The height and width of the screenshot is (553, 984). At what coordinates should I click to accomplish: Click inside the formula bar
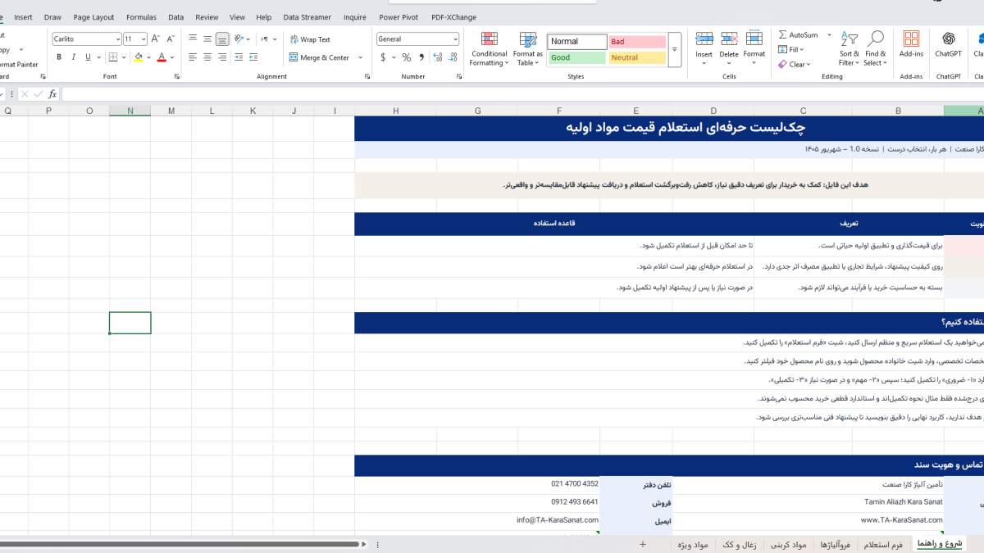[x=522, y=94]
